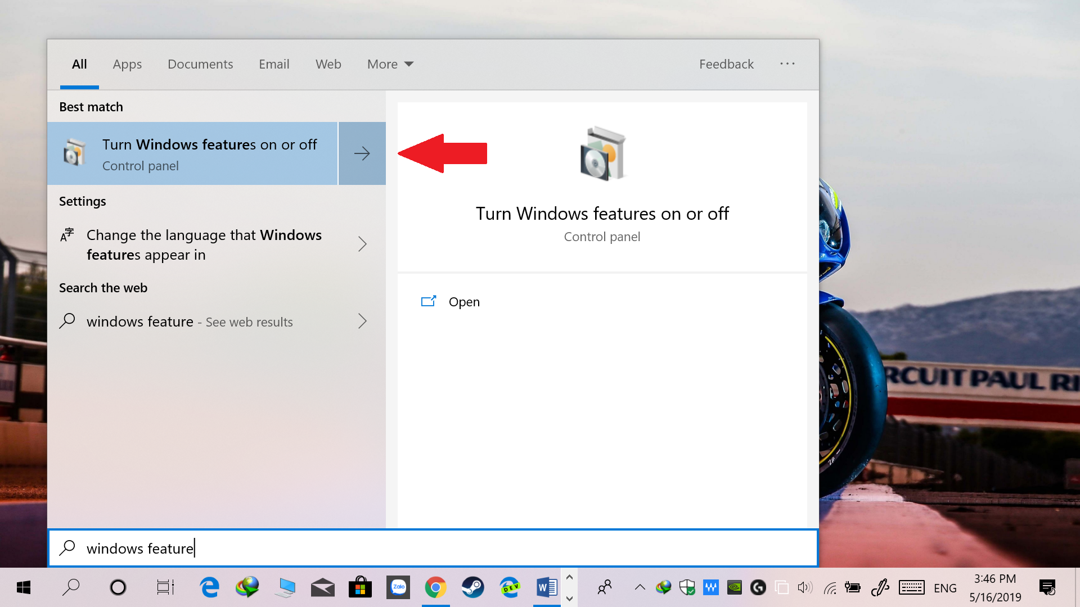Image resolution: width=1080 pixels, height=607 pixels.
Task: Click the blue waveform audio tray icon
Action: [711, 588]
